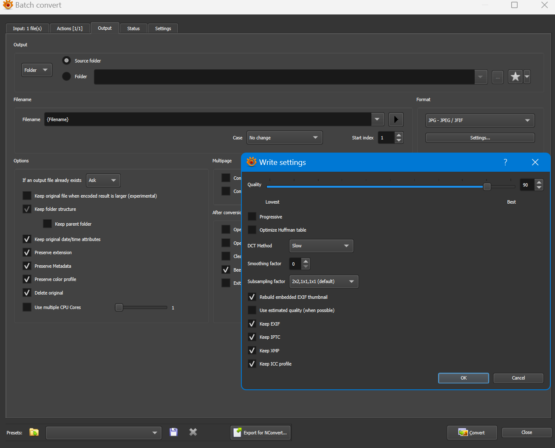This screenshot has width=555, height=448.
Task: Switch to the Actions [1/1] tab
Action: pos(70,28)
